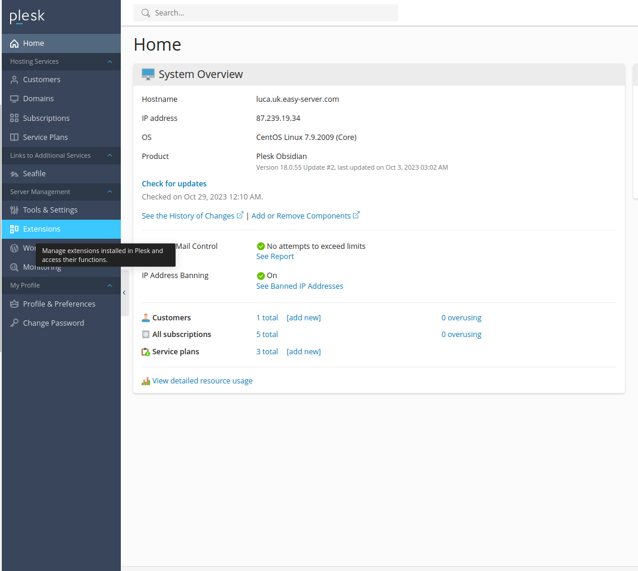This screenshot has height=571, width=638.
Task: Collapse the Server Management section
Action: (x=110, y=192)
